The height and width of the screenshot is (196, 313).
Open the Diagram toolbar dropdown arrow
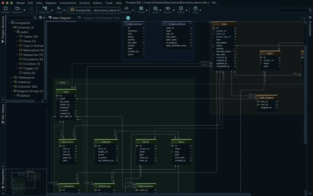coord(52,11)
